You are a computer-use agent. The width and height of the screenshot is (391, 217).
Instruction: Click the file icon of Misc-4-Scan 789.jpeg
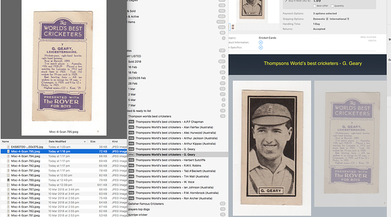click(8, 180)
